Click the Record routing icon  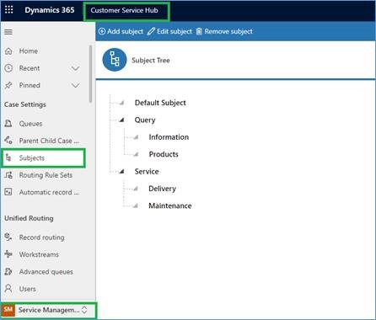(8, 237)
